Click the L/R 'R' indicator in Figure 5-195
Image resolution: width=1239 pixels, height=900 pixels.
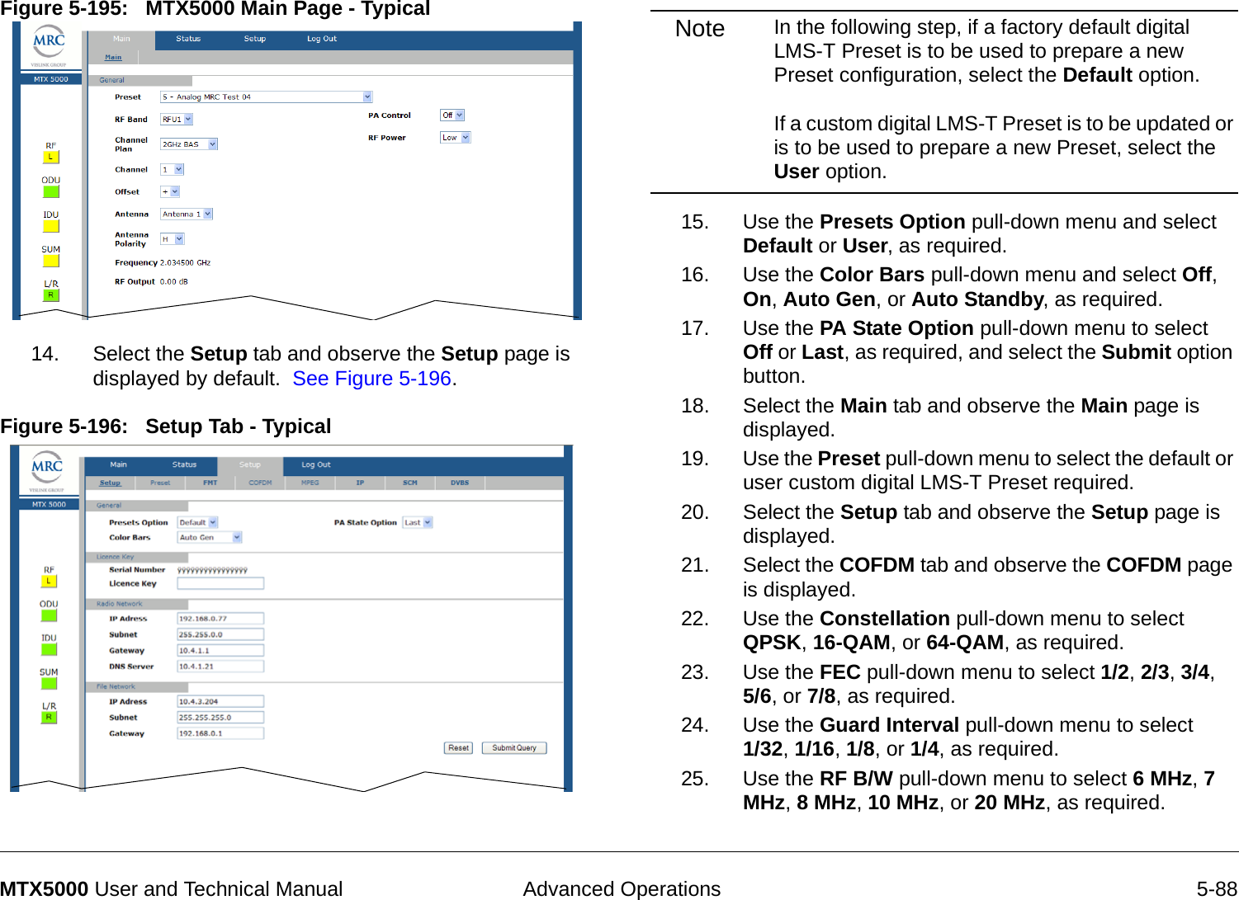50,295
